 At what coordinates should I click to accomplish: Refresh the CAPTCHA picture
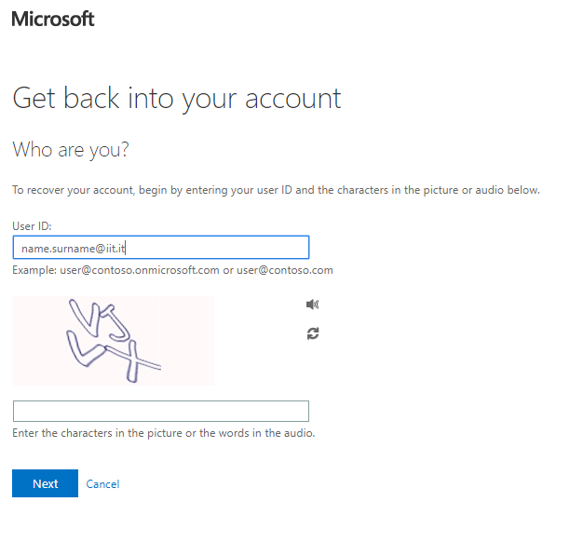click(x=312, y=333)
